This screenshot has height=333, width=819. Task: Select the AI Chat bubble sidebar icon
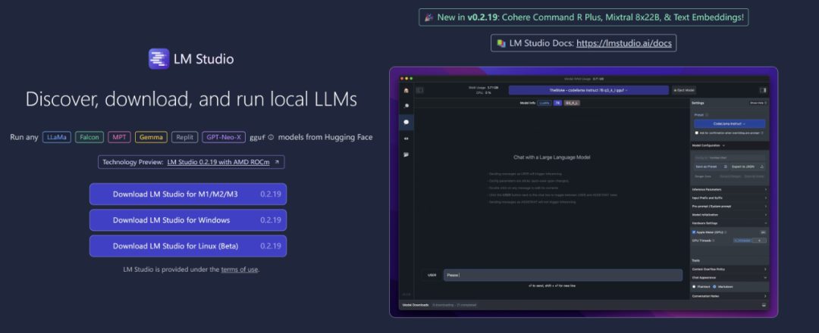point(406,122)
